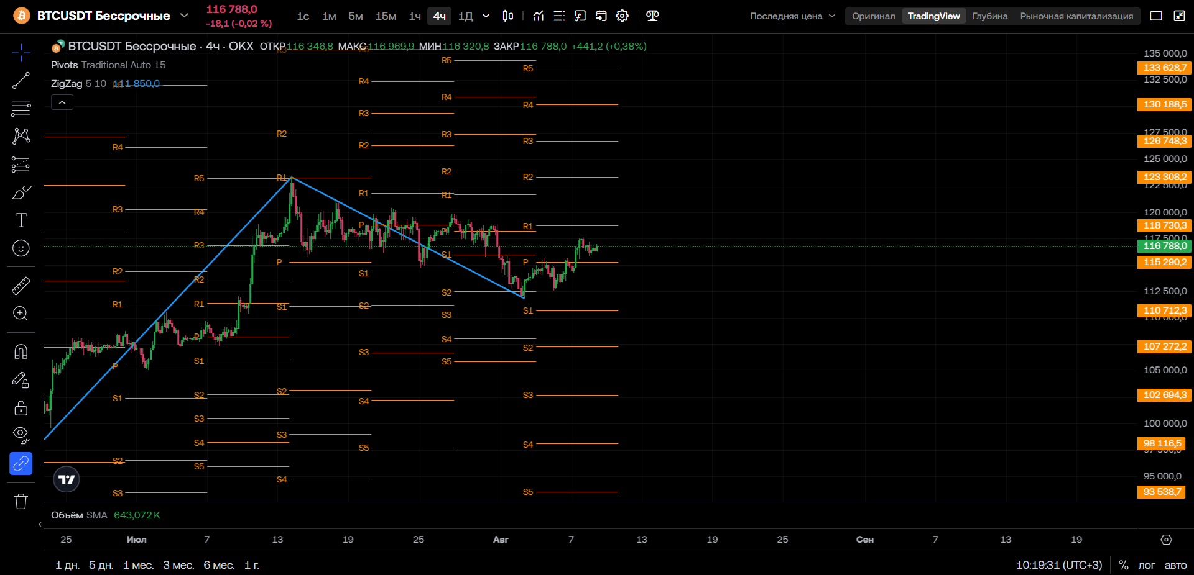1194x575 pixels.
Task: Open the BTCUSDT pair selector chevron
Action: 184,16
